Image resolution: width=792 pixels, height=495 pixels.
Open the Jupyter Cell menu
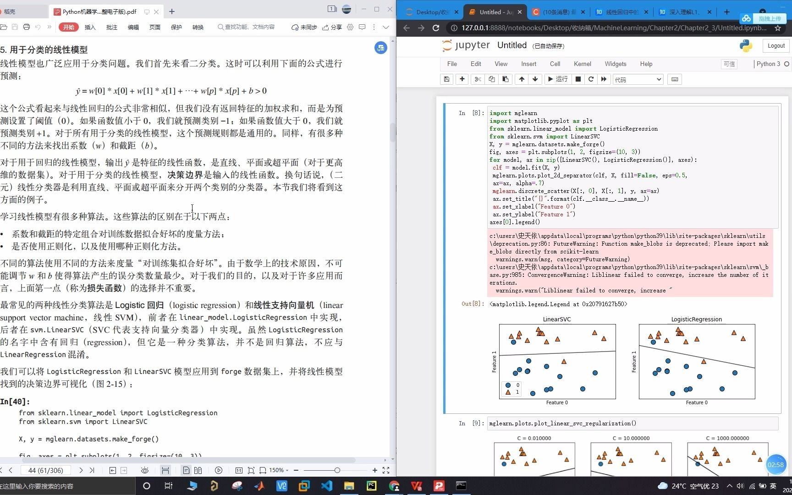point(555,64)
